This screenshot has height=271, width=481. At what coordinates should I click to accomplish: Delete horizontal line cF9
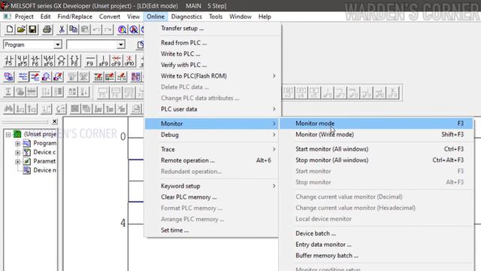click(x=116, y=60)
